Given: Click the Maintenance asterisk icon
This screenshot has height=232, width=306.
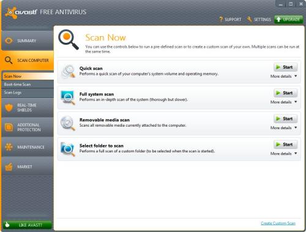Looking at the screenshot, I should [x=9, y=147].
